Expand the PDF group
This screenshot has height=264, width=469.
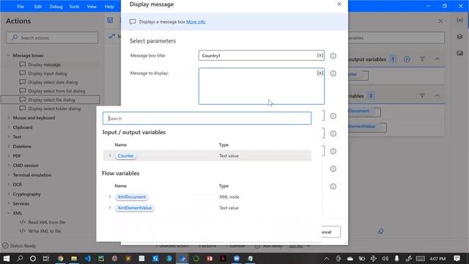[x=9, y=155]
